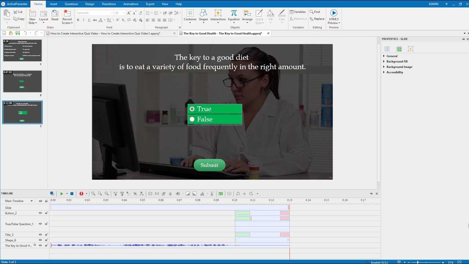Open Replace in Editing group
The width and height of the screenshot is (469, 264).
coord(317,19)
